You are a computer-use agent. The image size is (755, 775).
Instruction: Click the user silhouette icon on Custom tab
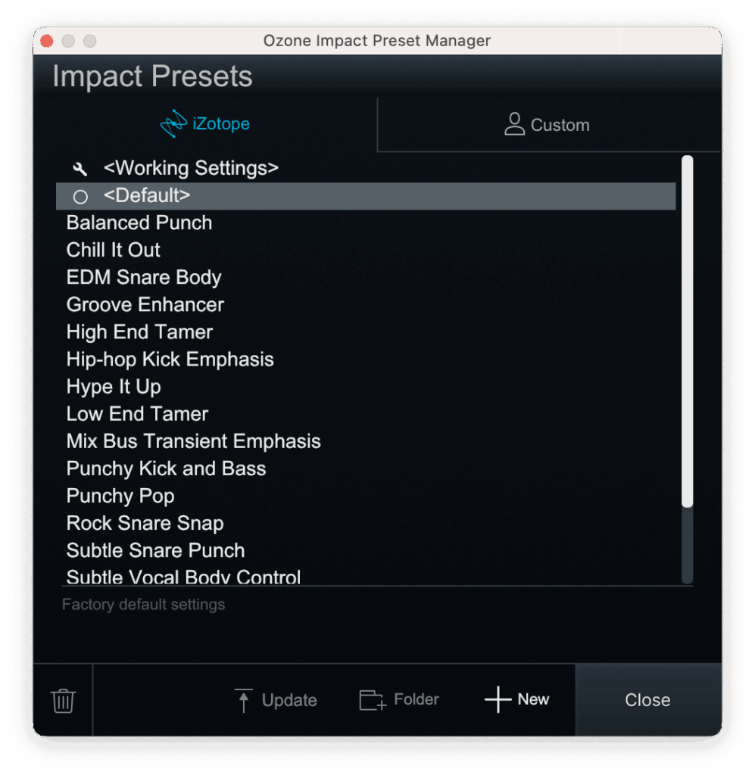514,125
